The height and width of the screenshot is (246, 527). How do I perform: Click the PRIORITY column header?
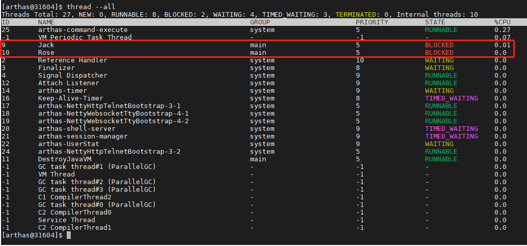372,22
